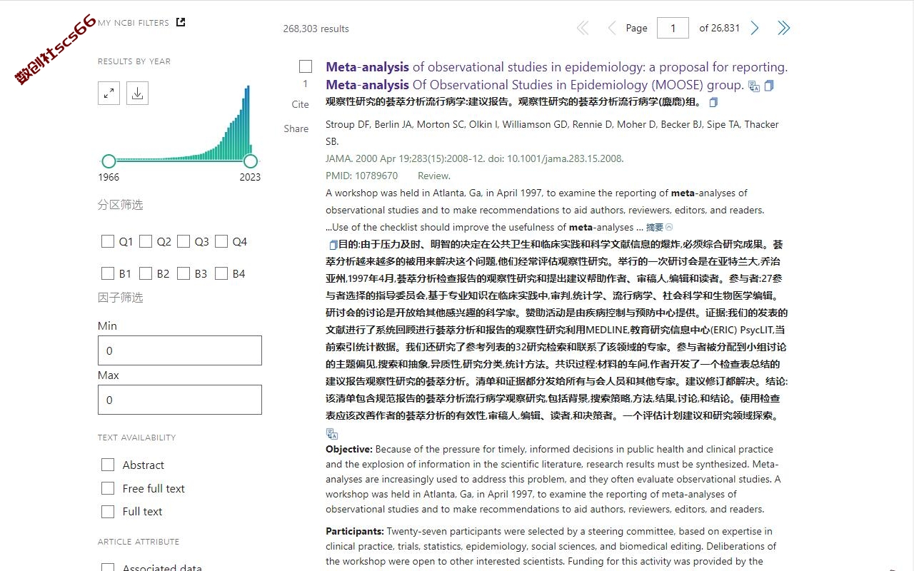Click the Stroup DF author list
Viewport: 914px width, 571px height.
click(x=552, y=133)
